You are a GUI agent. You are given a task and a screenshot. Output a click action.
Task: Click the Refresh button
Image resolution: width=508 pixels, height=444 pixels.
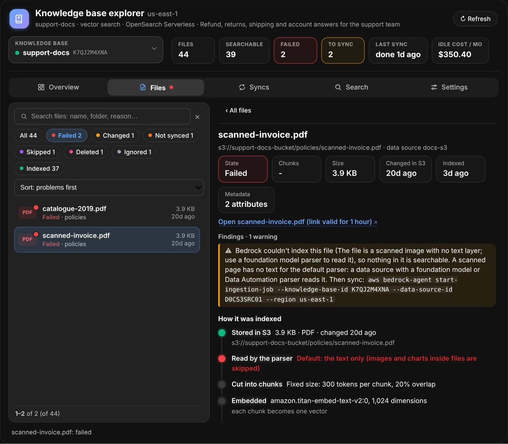point(475,19)
